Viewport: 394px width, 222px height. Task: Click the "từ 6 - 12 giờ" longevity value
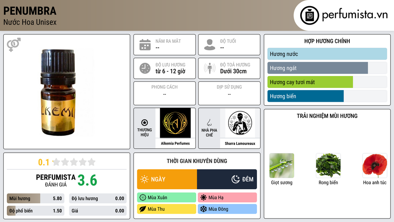[170, 71]
